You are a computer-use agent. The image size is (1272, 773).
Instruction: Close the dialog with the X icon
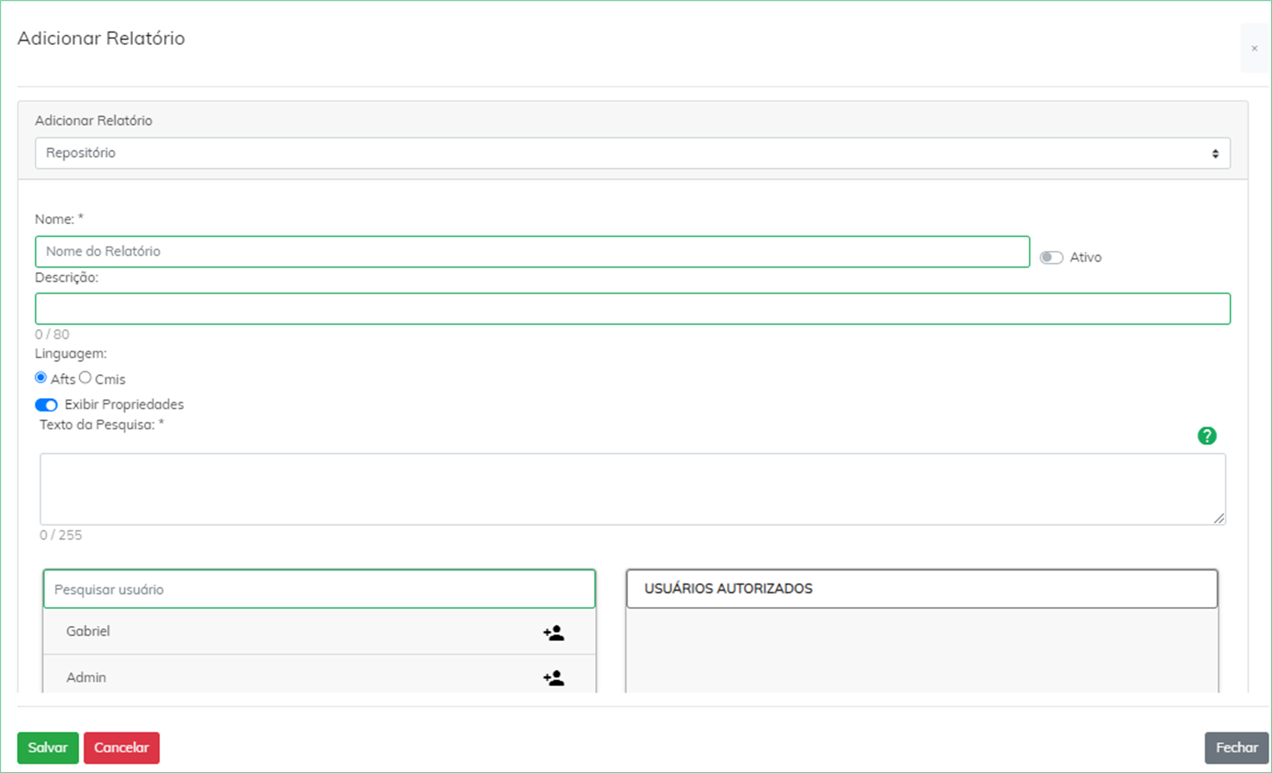pos(1254,48)
